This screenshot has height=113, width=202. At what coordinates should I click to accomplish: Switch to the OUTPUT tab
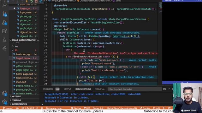(x=67, y=89)
